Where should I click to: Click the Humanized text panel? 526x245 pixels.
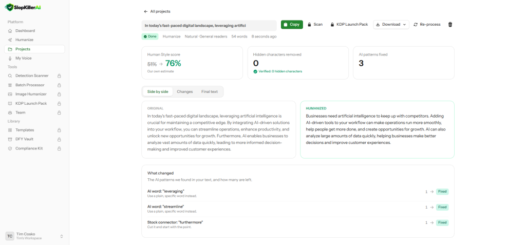tap(378, 129)
